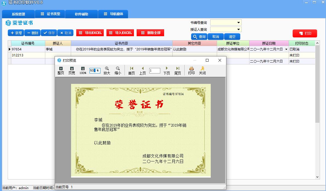
Task: Cancel editing with the 取消 toolbar button
Action: point(65,33)
